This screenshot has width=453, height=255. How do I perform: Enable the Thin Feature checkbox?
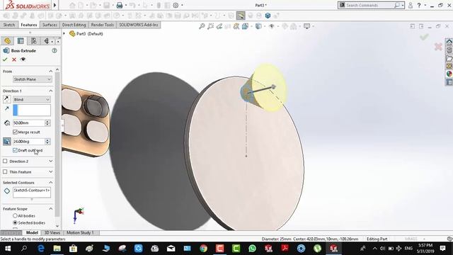click(x=5, y=171)
